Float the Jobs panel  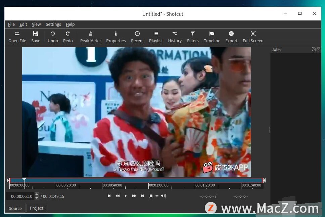[x=314, y=49]
